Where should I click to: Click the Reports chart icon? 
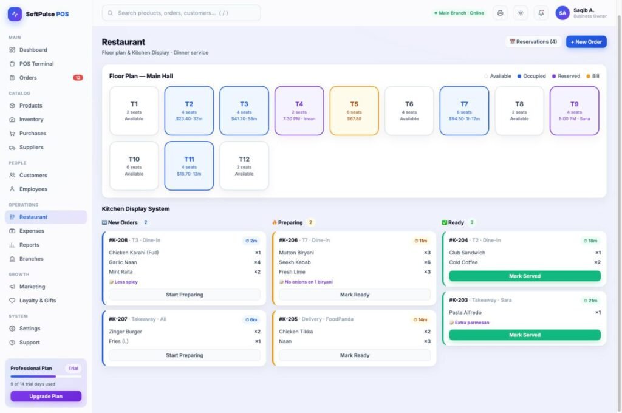click(x=12, y=245)
